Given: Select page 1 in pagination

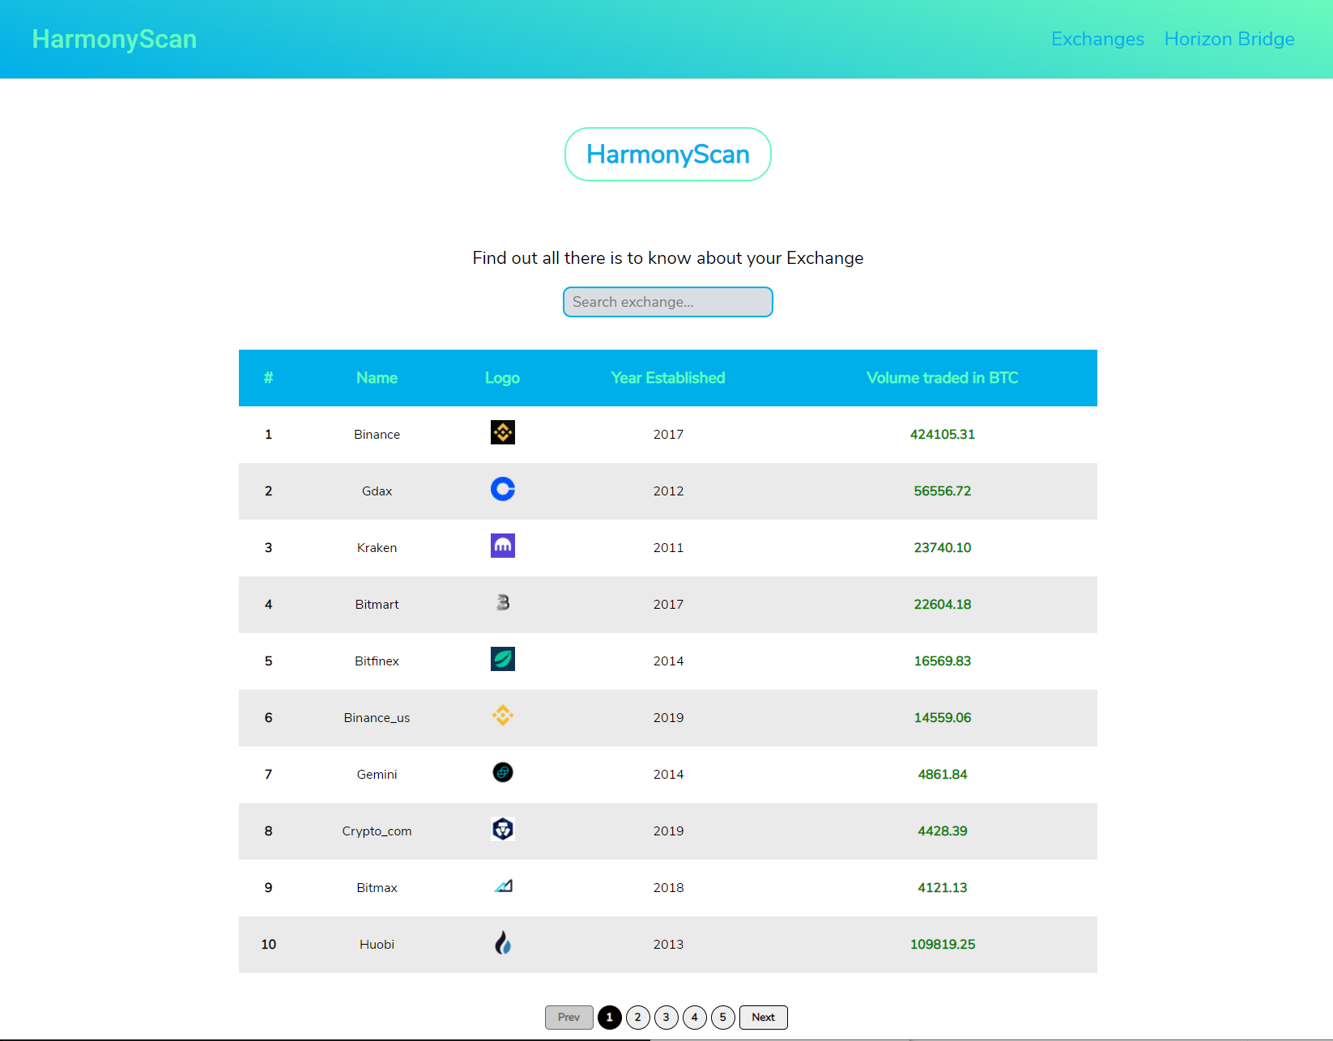Looking at the screenshot, I should pyautogui.click(x=610, y=1018).
